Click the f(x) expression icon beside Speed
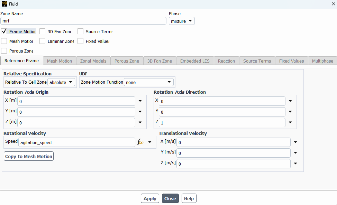This screenshot has width=337, height=205. (140, 142)
